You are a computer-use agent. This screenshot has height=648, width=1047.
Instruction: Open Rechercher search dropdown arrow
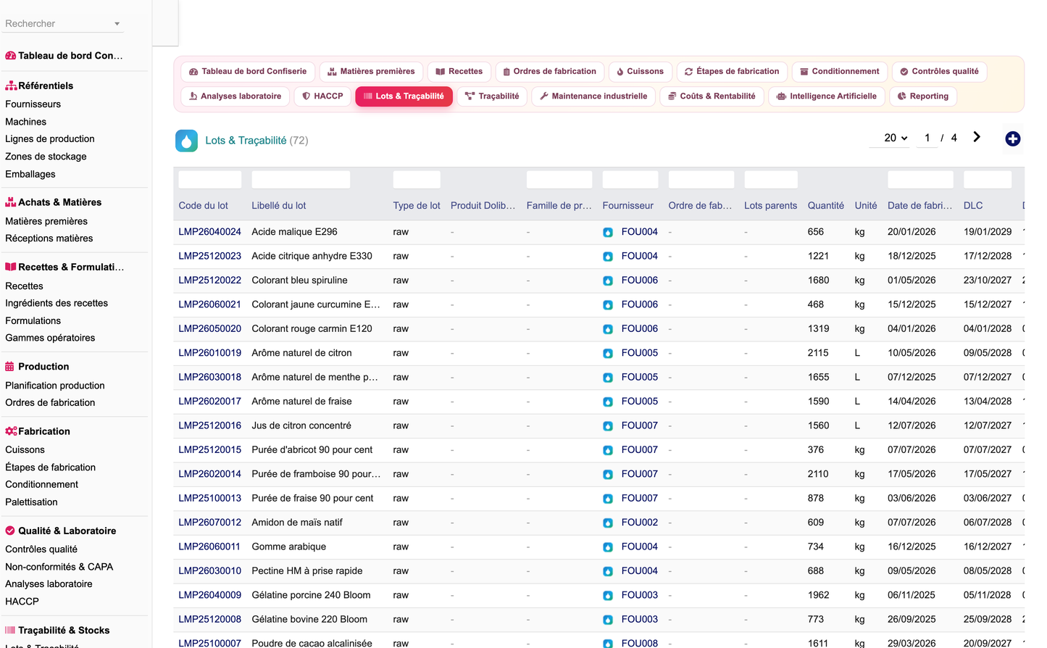pyautogui.click(x=117, y=24)
